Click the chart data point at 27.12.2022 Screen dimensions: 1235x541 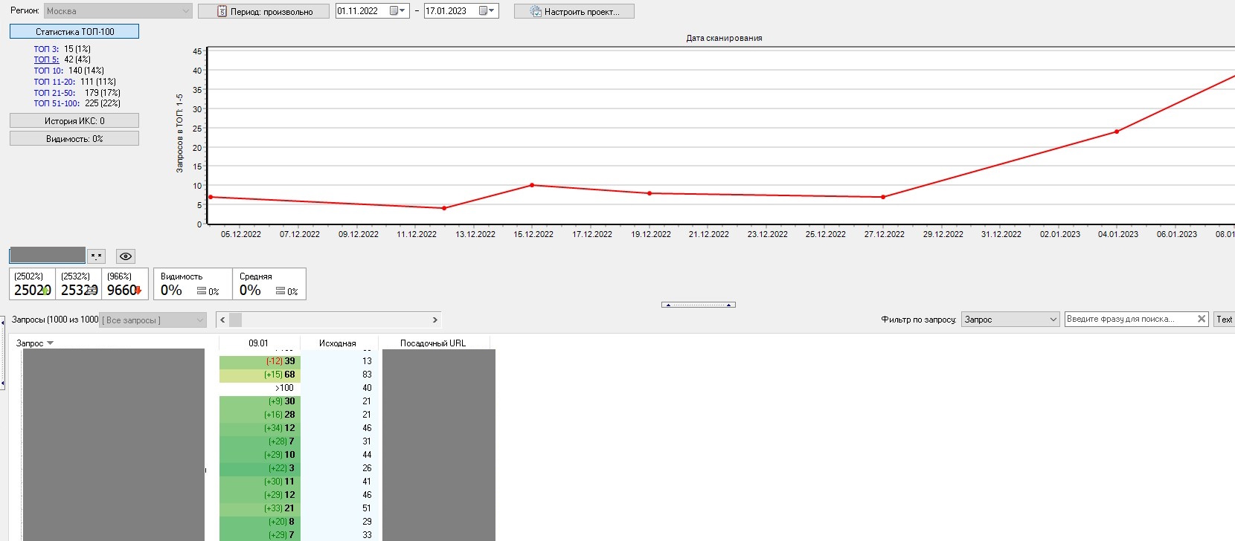click(883, 197)
